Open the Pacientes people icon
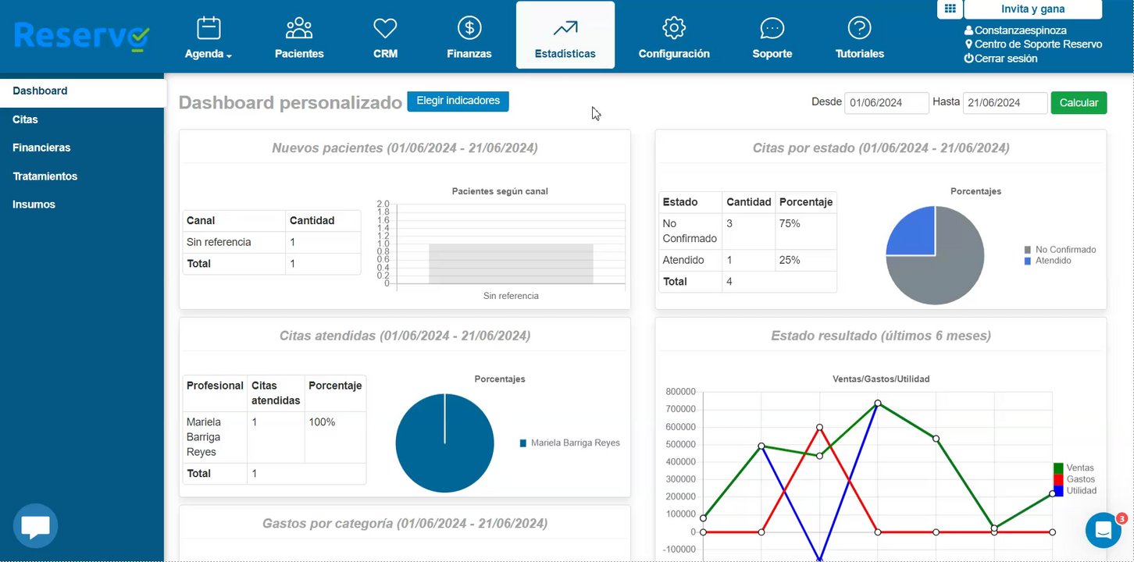Image resolution: width=1134 pixels, height=562 pixels. (299, 28)
